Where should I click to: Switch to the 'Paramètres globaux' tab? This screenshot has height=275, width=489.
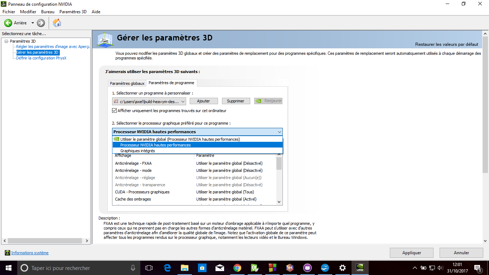click(127, 83)
